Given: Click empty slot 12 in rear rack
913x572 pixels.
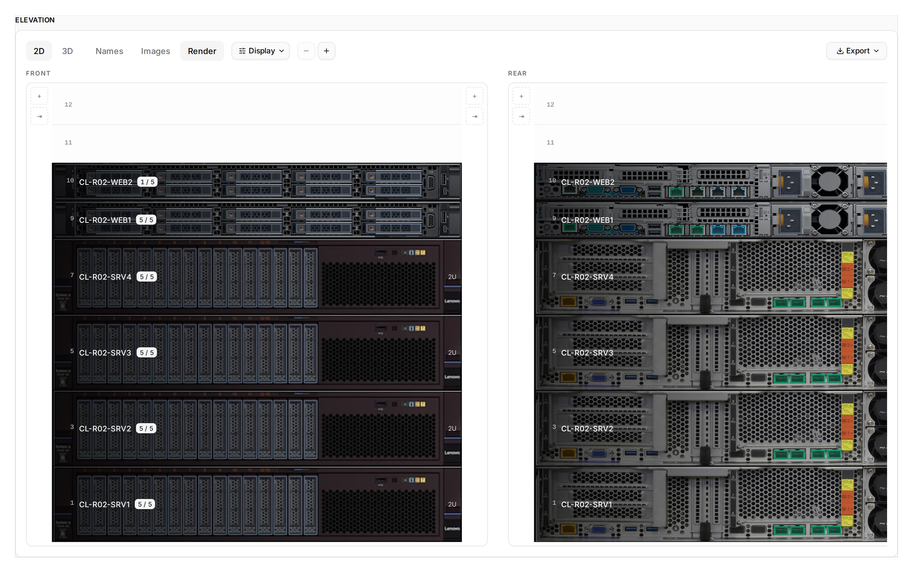Looking at the screenshot, I should click(710, 106).
